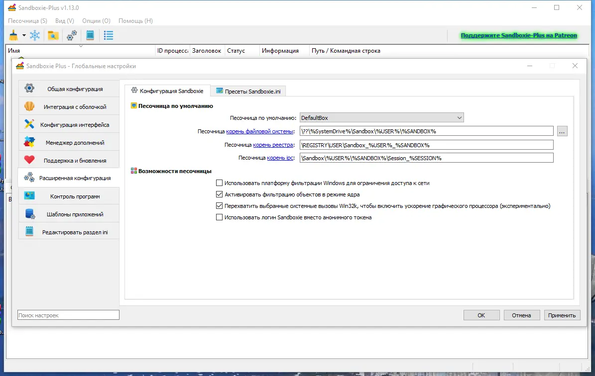The width and height of the screenshot is (595, 376).
Task: Open the корень файловой системы link
Action: pyautogui.click(x=259, y=131)
